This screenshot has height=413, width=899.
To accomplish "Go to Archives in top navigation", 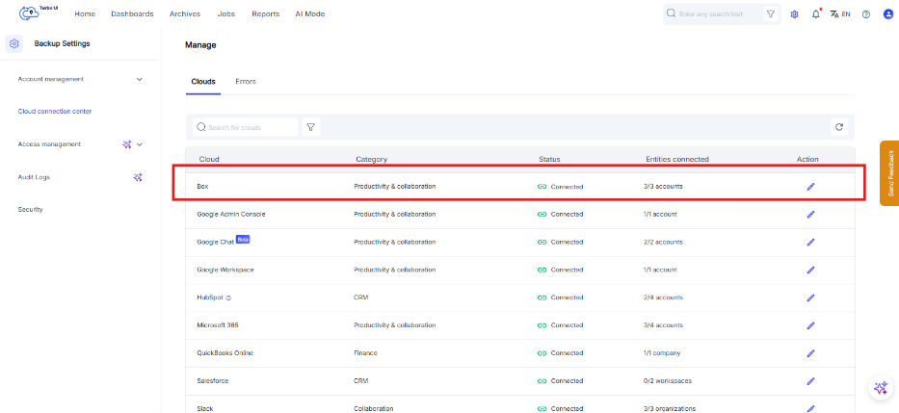I will 185,13.
